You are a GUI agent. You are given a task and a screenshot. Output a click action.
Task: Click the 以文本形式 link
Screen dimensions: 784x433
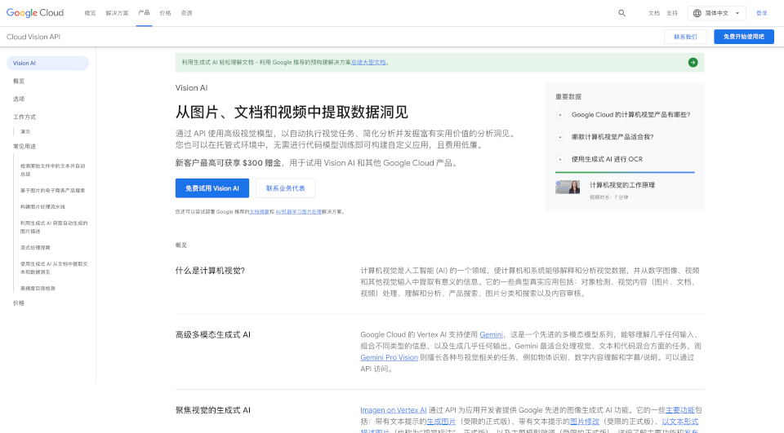(x=680, y=422)
